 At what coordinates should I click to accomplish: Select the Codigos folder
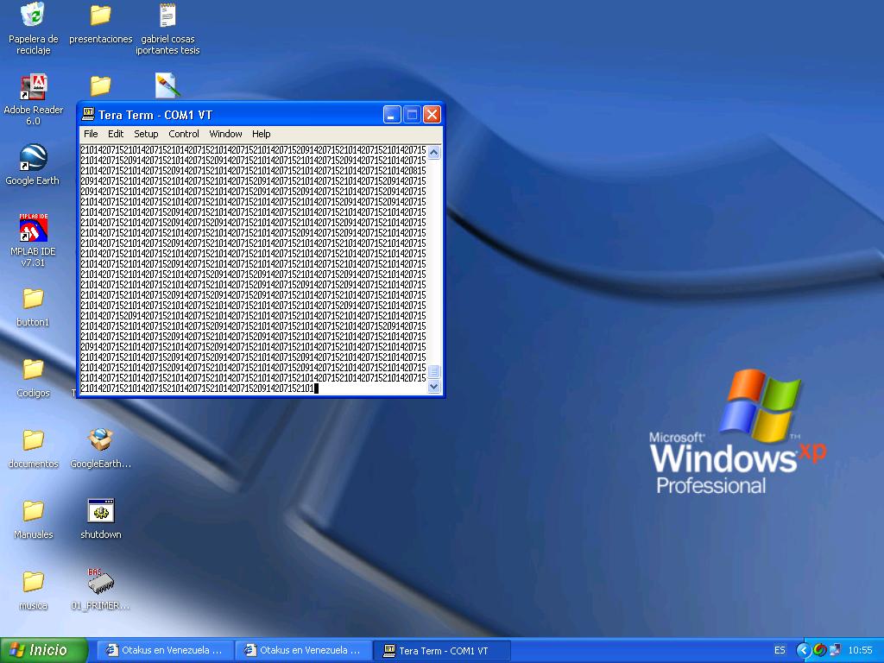click(x=33, y=369)
